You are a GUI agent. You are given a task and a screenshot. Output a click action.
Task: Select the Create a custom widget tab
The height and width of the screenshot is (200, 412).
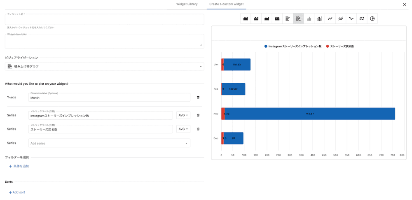[226, 4]
